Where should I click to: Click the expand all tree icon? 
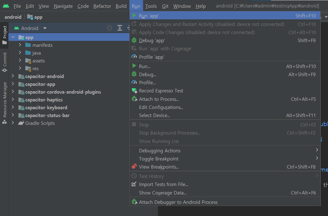pos(120,28)
